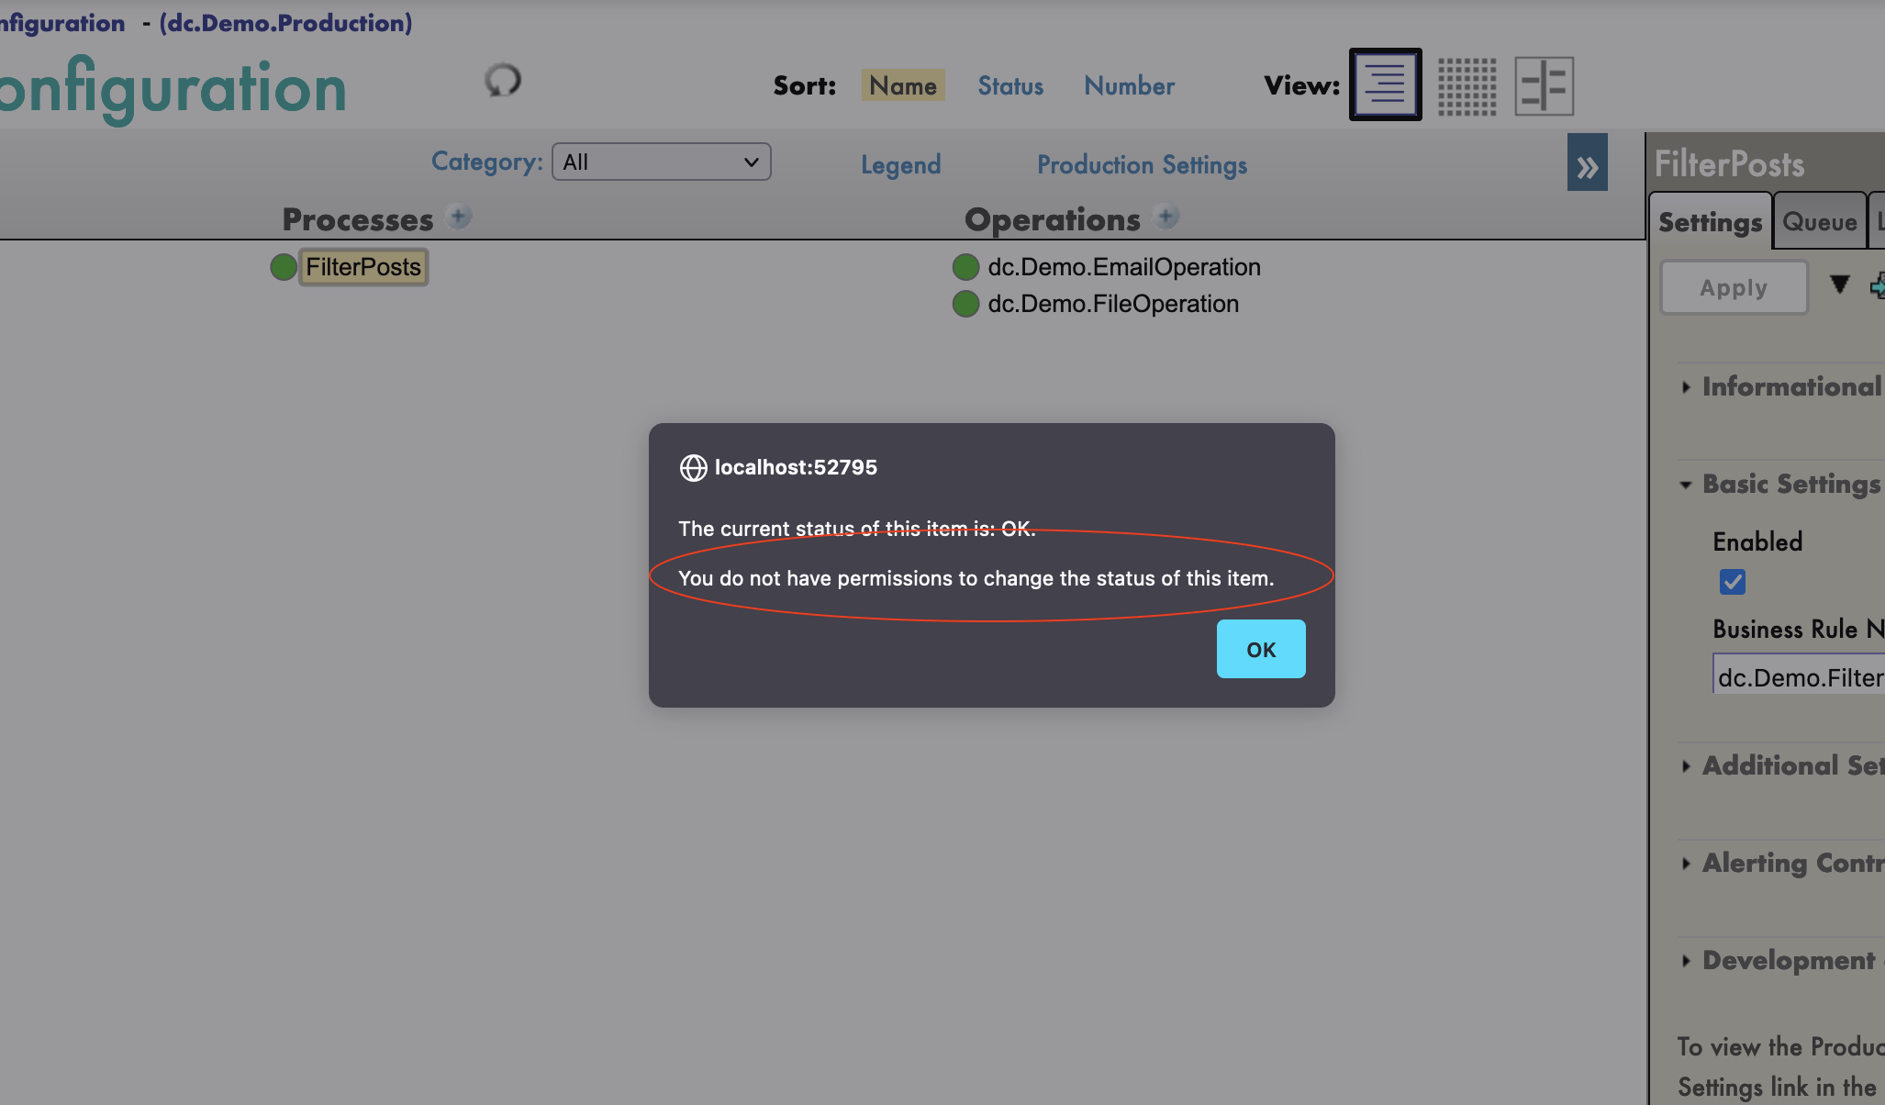Select the connection lines view icon
Screen dimensions: 1885x1105
click(1544, 86)
